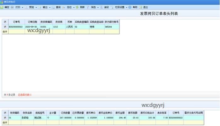220x126 pixels.
Task: Toggle select-all checkbox in detail table header
Action: click(5, 112)
